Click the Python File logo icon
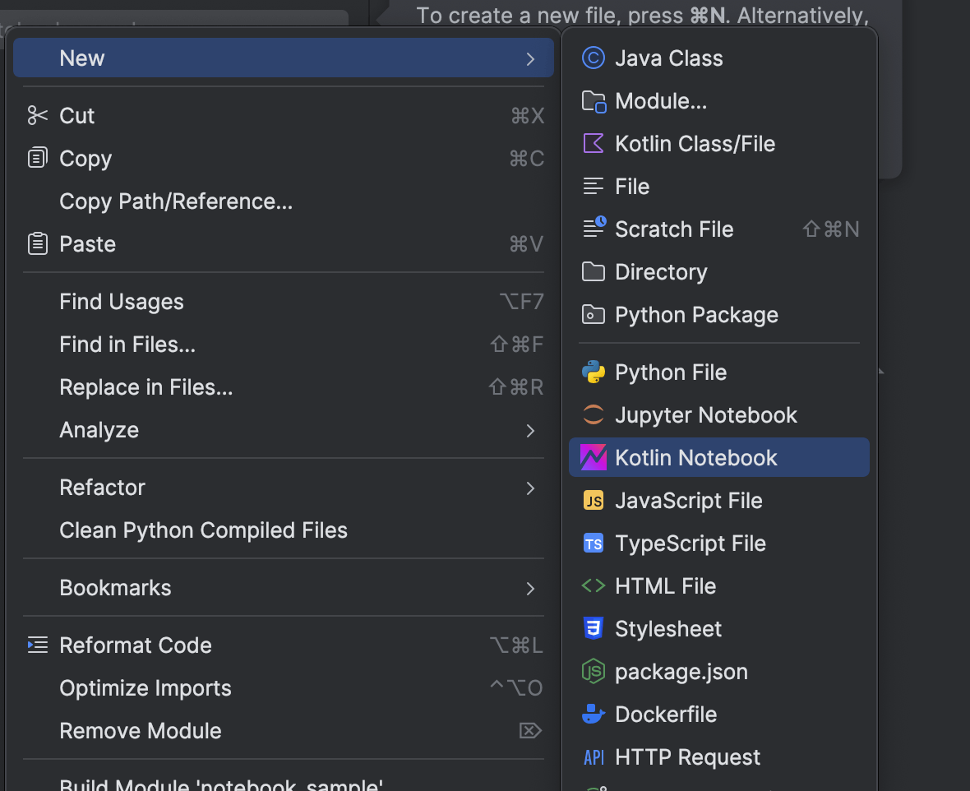Image resolution: width=970 pixels, height=791 pixels. pos(594,372)
